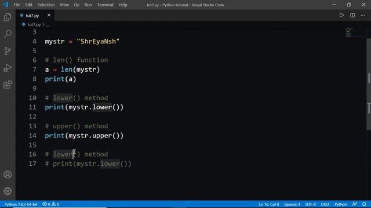Screen dimensions: 371x208
Task: Open the Extensions view
Action: [8, 85]
